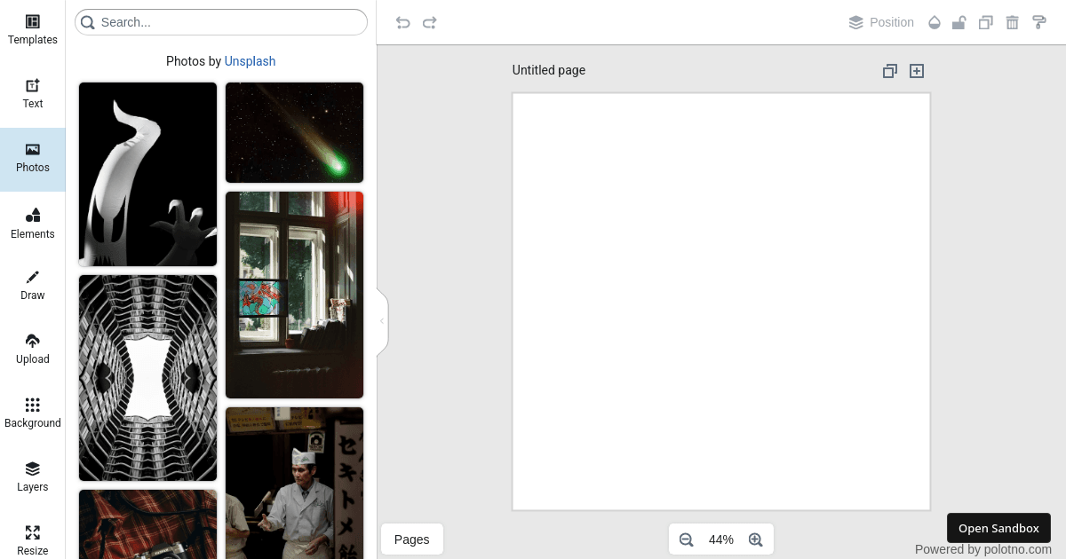Click the Untitled page title

coord(549,70)
